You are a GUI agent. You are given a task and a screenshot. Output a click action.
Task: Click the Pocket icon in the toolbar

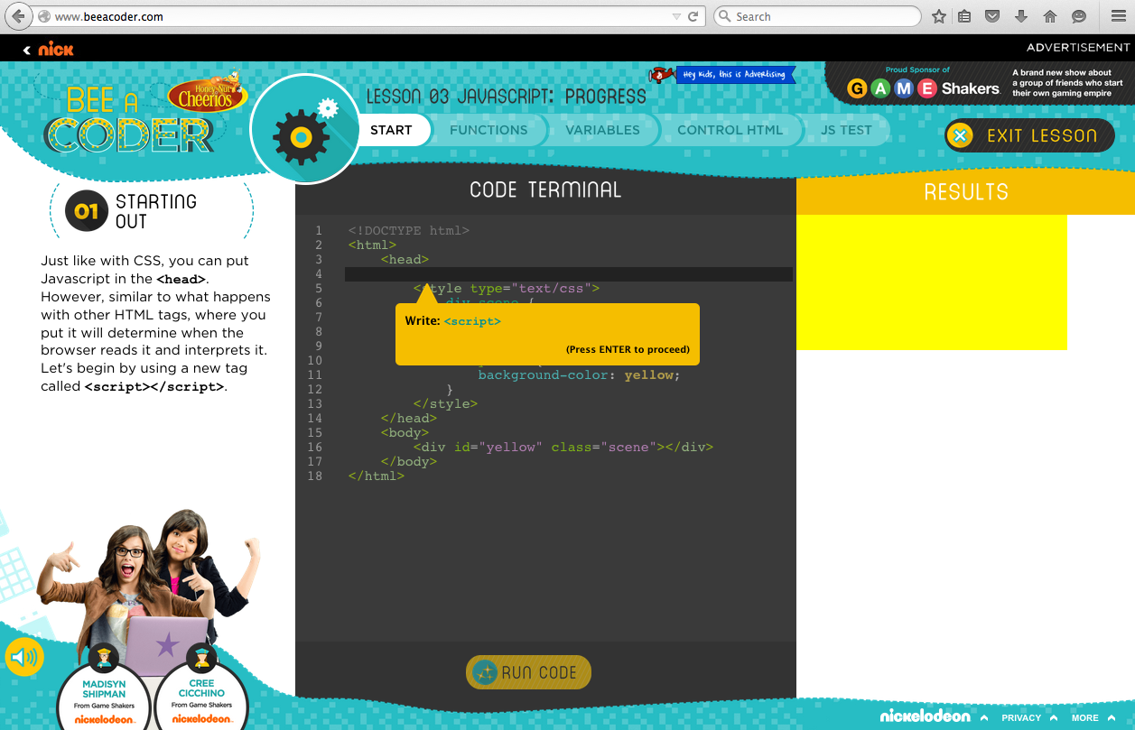pyautogui.click(x=992, y=16)
